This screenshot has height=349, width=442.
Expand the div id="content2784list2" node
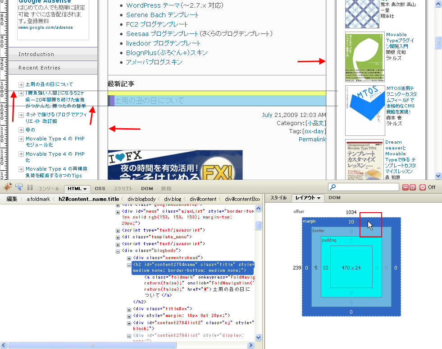(x=129, y=323)
